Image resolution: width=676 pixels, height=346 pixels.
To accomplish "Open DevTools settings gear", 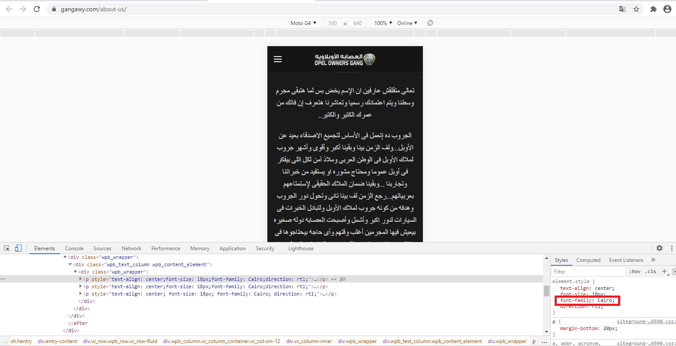I will 660,248.
